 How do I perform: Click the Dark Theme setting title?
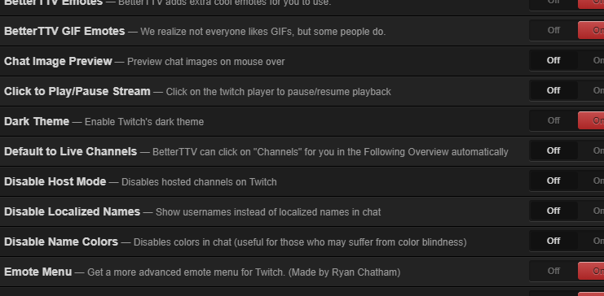[x=37, y=121]
